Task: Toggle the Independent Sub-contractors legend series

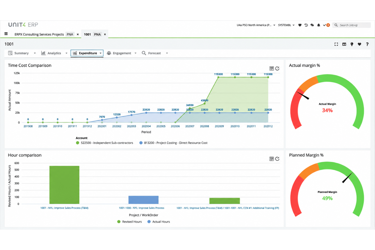Action: pyautogui.click(x=104, y=143)
